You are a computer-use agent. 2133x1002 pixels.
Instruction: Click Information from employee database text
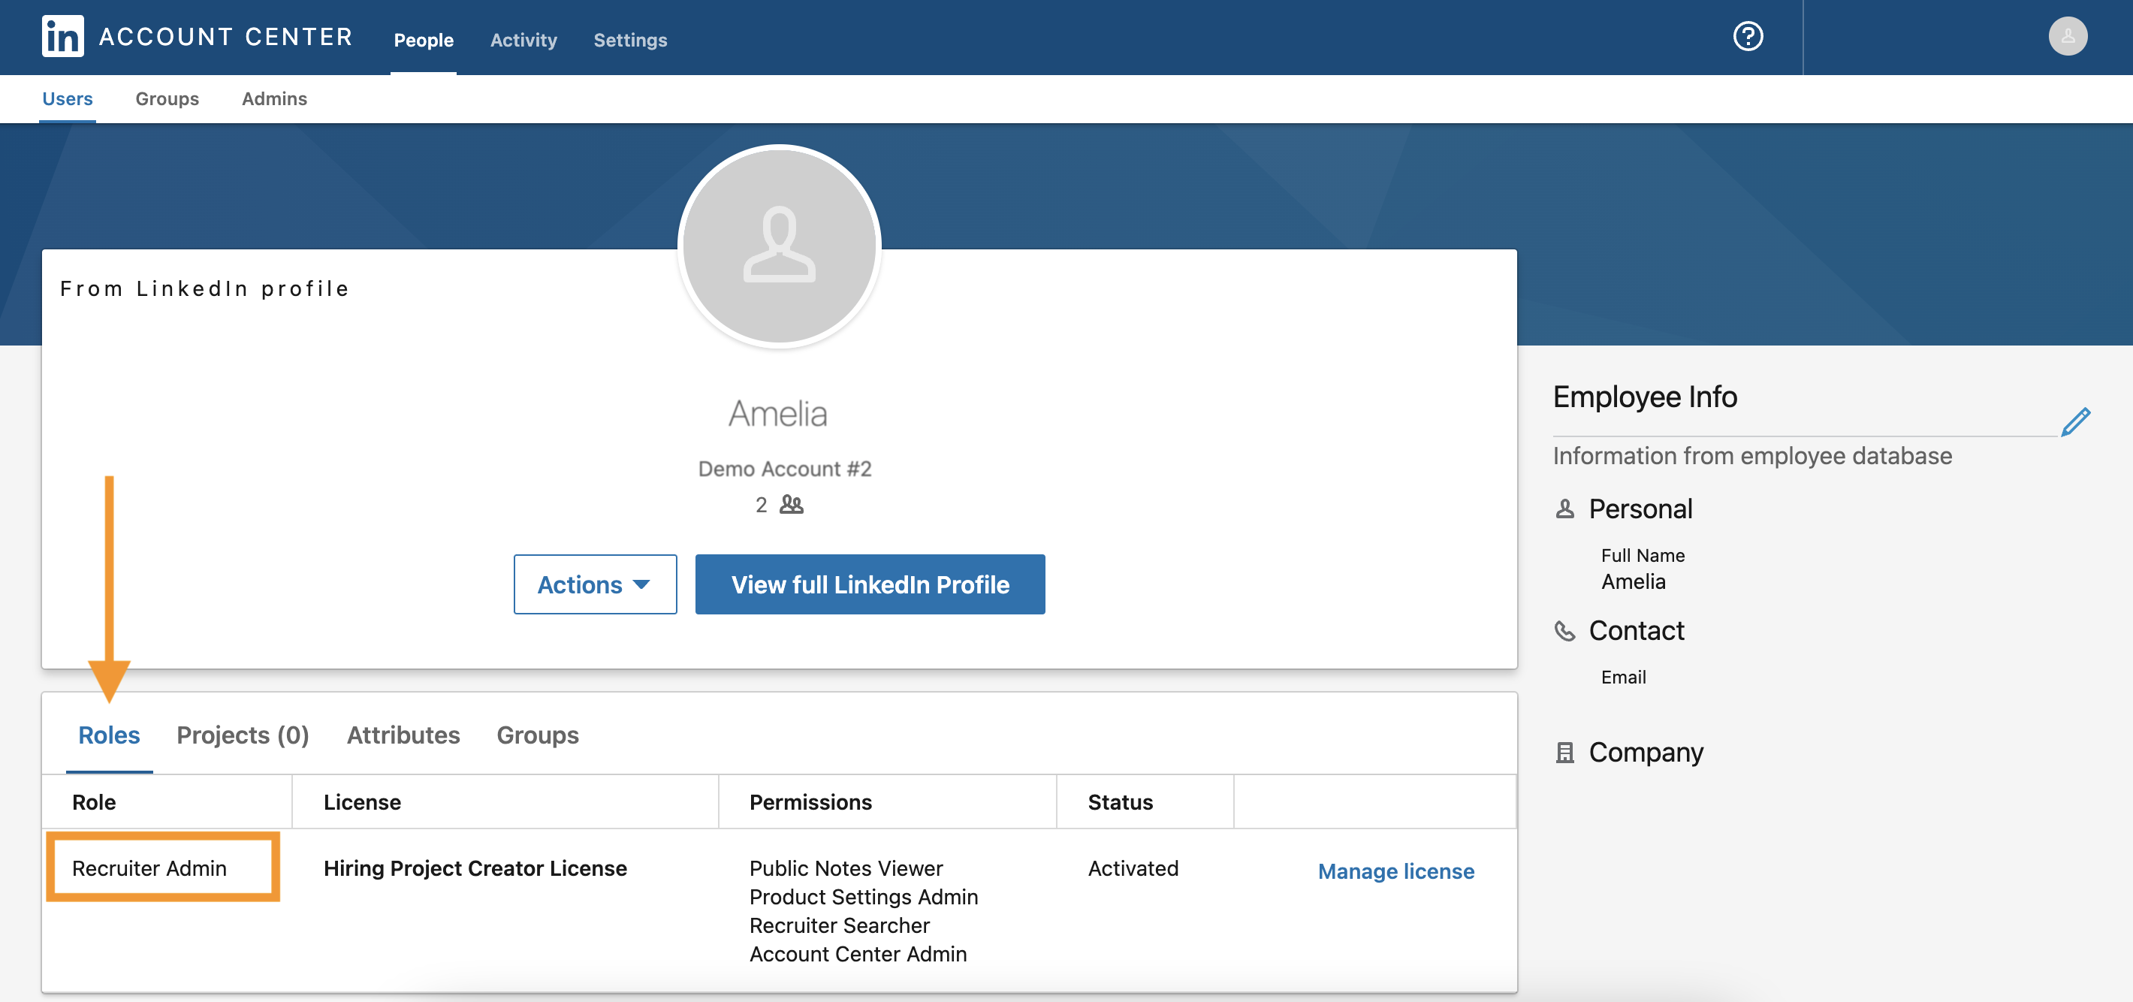[1752, 455]
